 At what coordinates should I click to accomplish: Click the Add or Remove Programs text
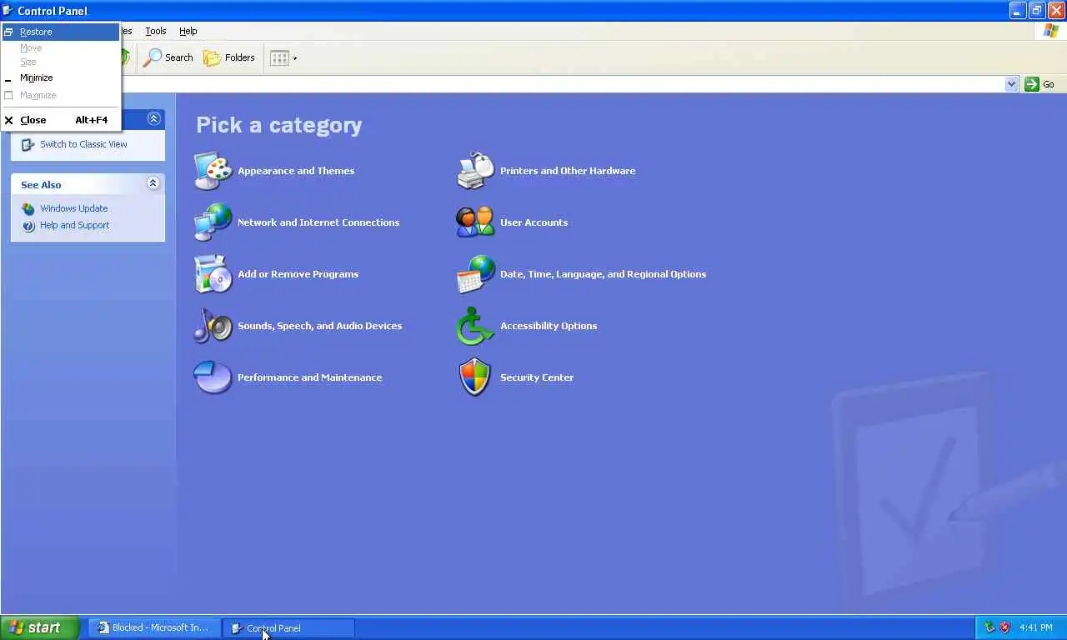[298, 274]
